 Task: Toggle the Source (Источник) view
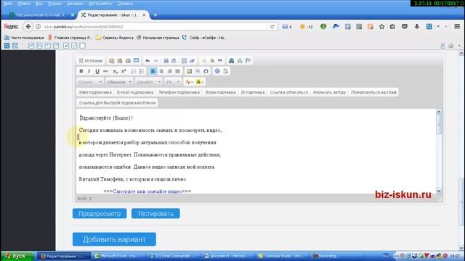point(90,61)
